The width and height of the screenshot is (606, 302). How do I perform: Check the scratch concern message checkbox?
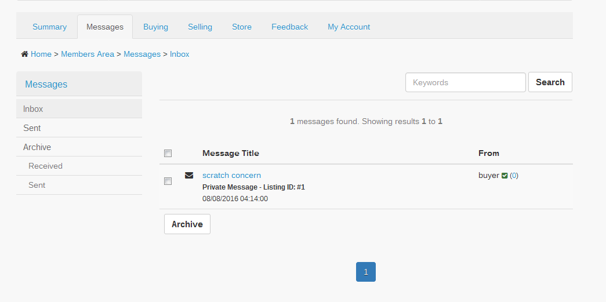pyautogui.click(x=168, y=181)
